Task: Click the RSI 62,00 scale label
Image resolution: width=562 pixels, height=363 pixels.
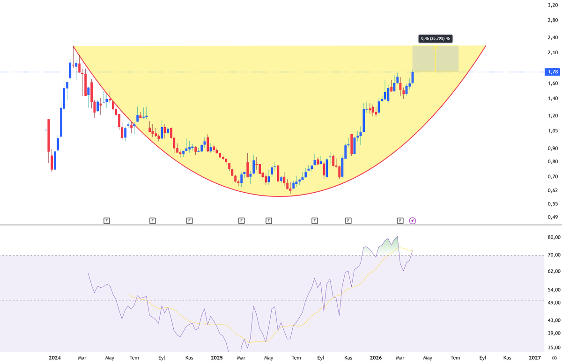Action: 554,271
